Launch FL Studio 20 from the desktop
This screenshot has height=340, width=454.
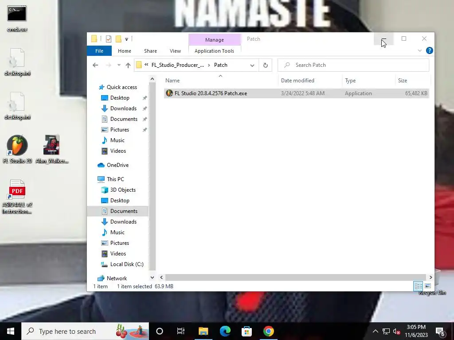17,149
